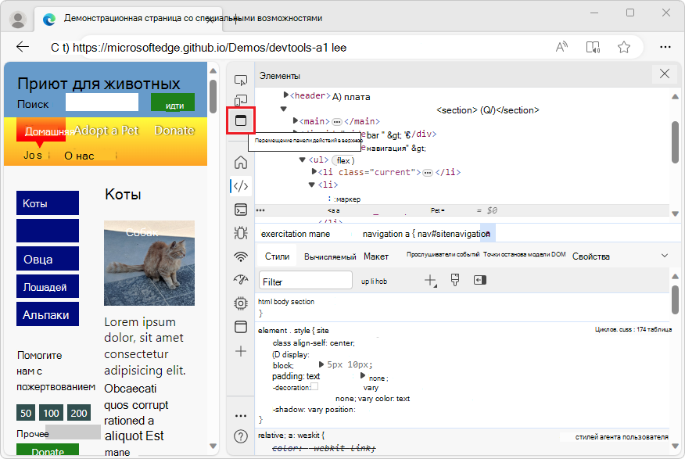This screenshot has height=459, width=685.
Task: Open DevTools help question icon
Action: click(x=241, y=436)
